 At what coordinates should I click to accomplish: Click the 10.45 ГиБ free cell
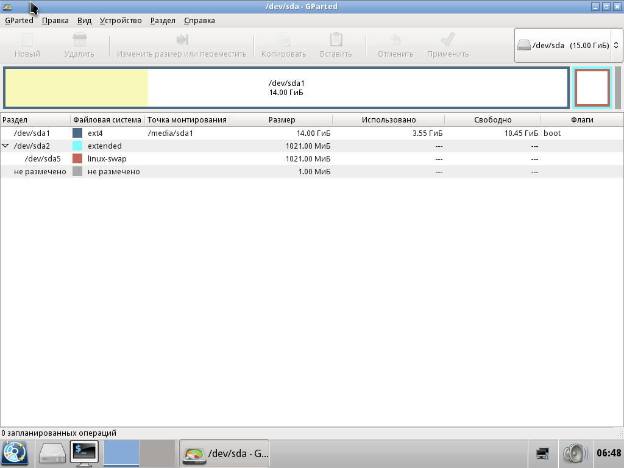pos(522,133)
